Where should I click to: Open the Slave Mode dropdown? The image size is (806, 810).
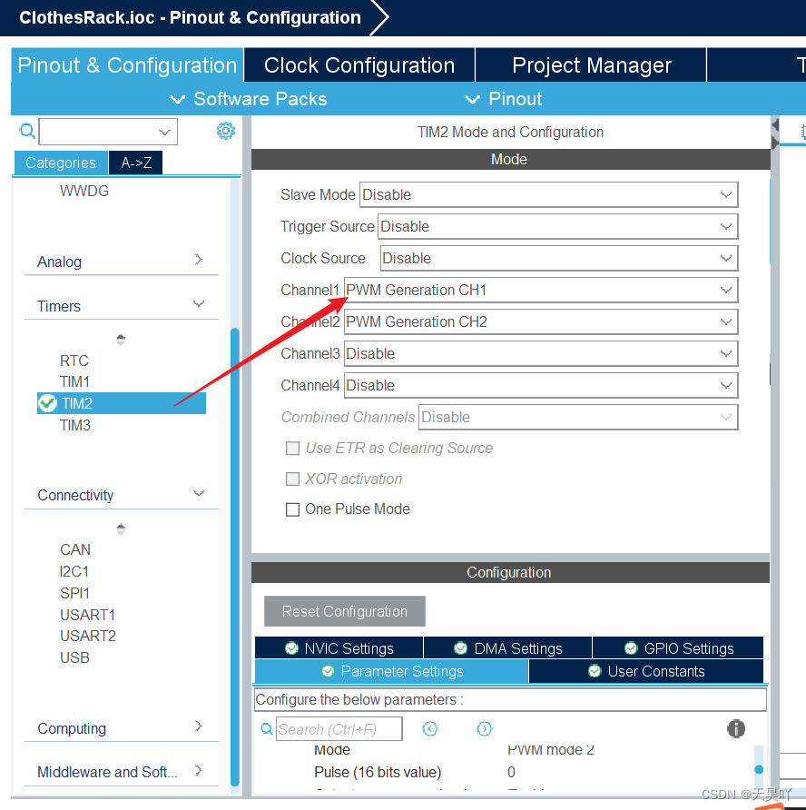point(548,194)
